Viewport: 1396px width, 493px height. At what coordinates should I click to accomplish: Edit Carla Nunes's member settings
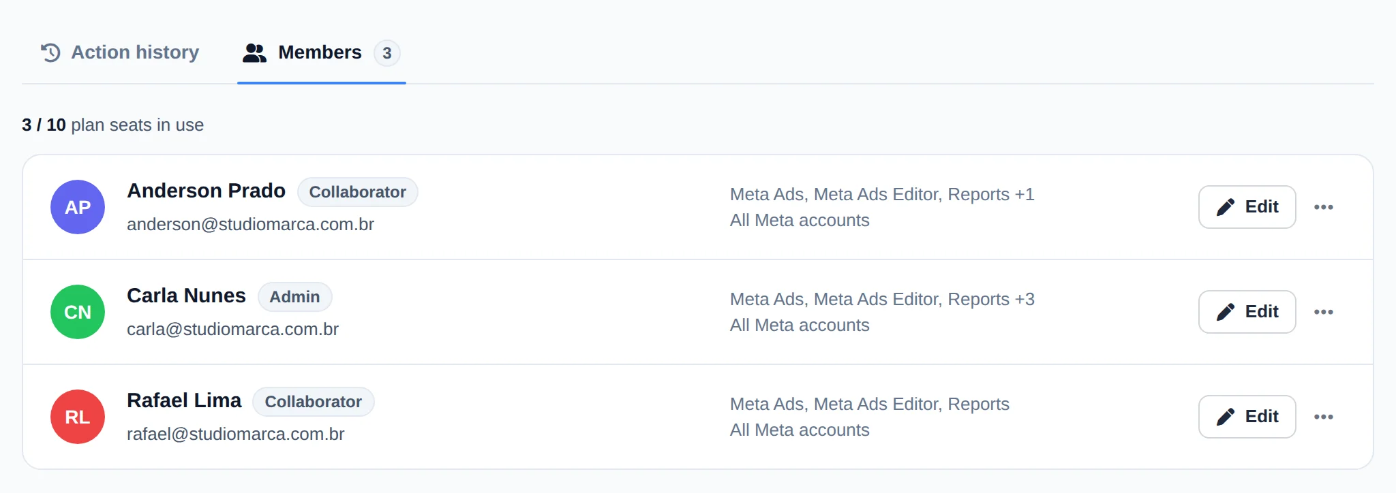click(x=1247, y=312)
